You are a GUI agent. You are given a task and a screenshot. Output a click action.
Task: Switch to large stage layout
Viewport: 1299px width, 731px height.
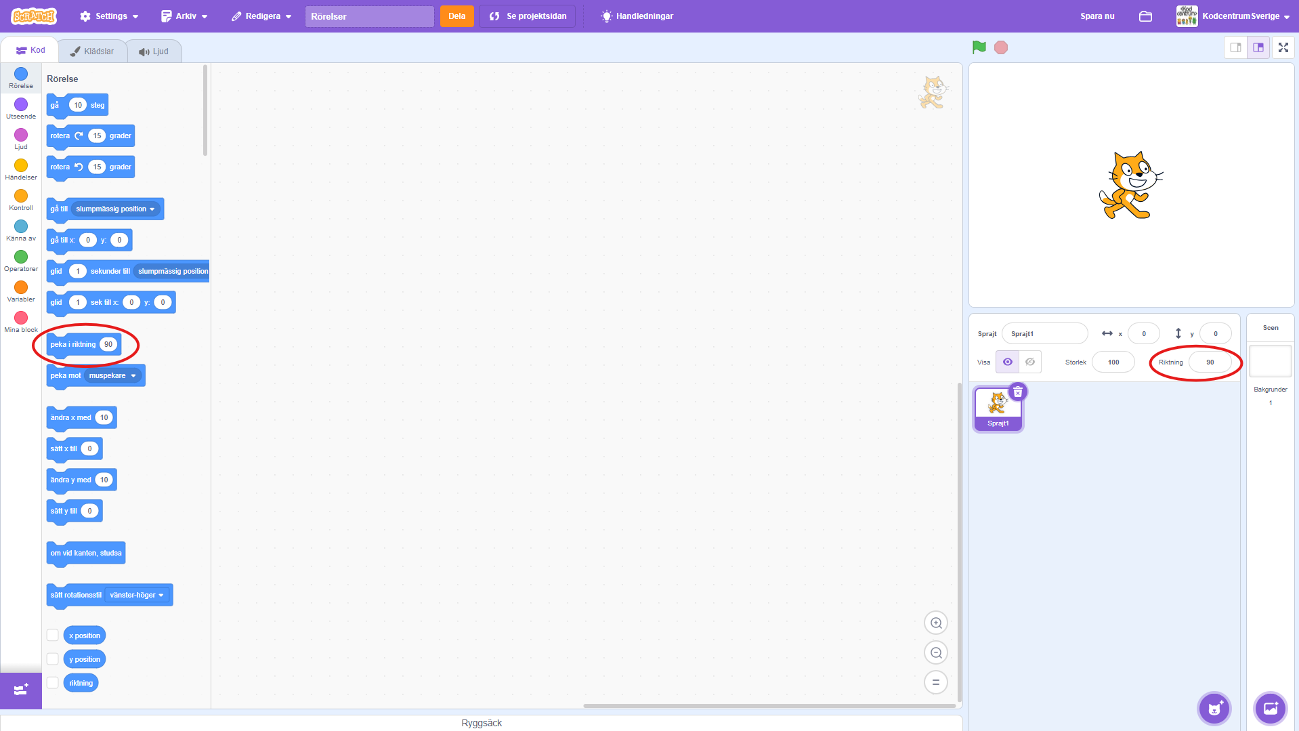1258,47
